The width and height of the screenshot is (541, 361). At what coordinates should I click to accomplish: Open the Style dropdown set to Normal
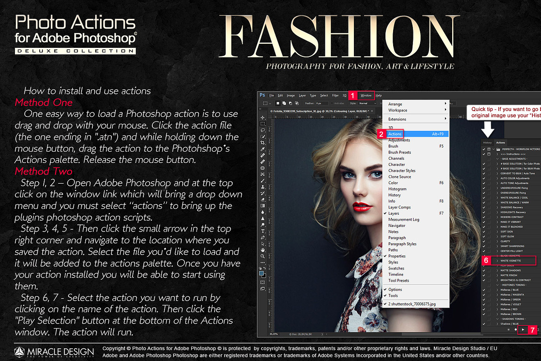pos(367,103)
